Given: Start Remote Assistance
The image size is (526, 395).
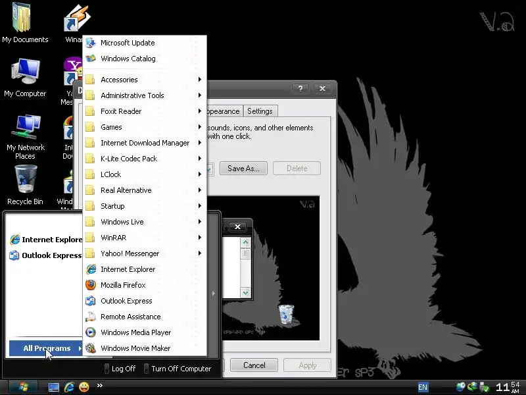Looking at the screenshot, I should [145, 317].
